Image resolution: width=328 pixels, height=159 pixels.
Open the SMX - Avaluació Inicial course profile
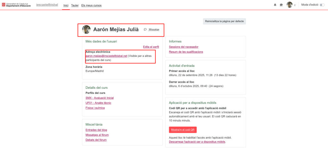[100, 98]
